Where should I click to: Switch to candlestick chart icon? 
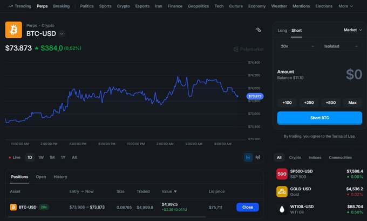(258, 158)
